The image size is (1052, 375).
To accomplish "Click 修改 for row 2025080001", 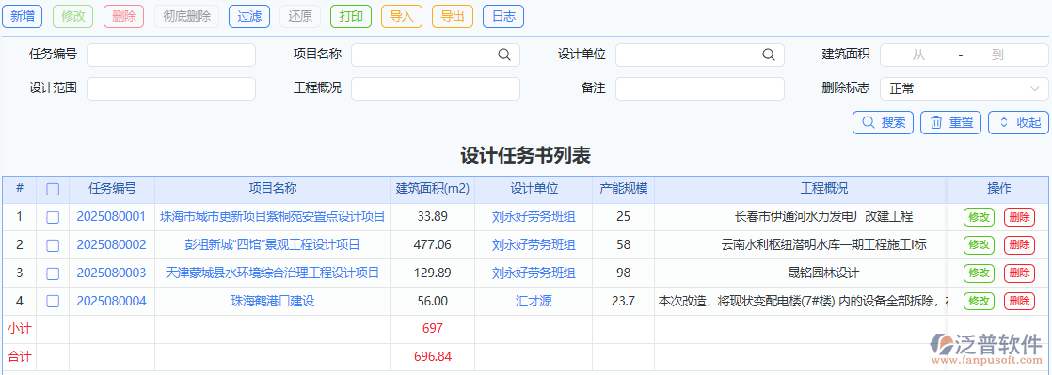I will pyautogui.click(x=980, y=217).
